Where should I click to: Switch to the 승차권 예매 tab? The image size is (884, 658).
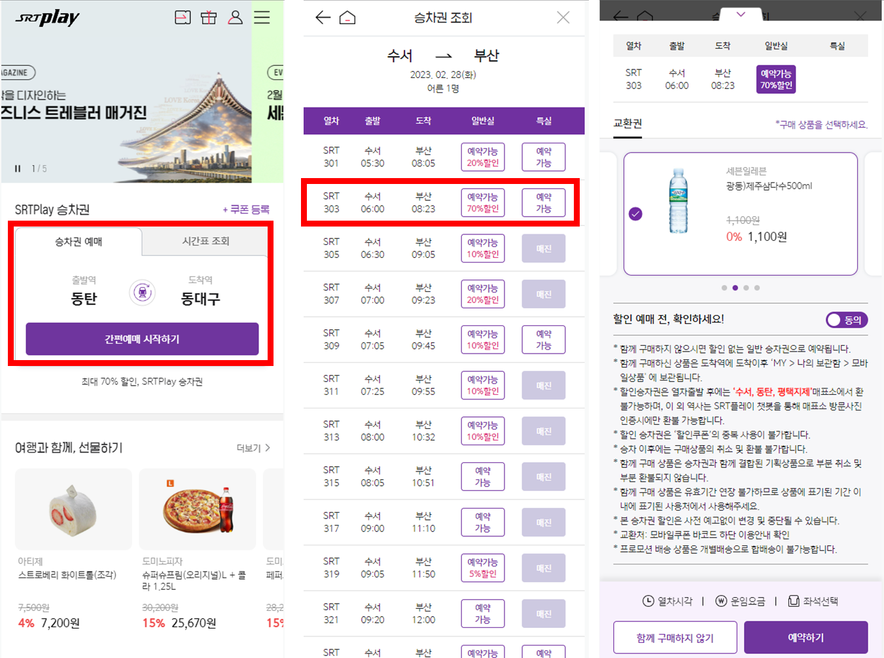(x=79, y=242)
